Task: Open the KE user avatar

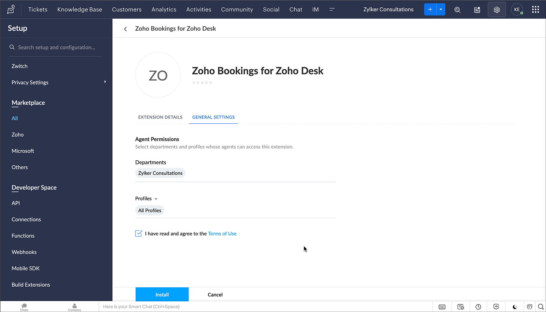Action: 517,10
